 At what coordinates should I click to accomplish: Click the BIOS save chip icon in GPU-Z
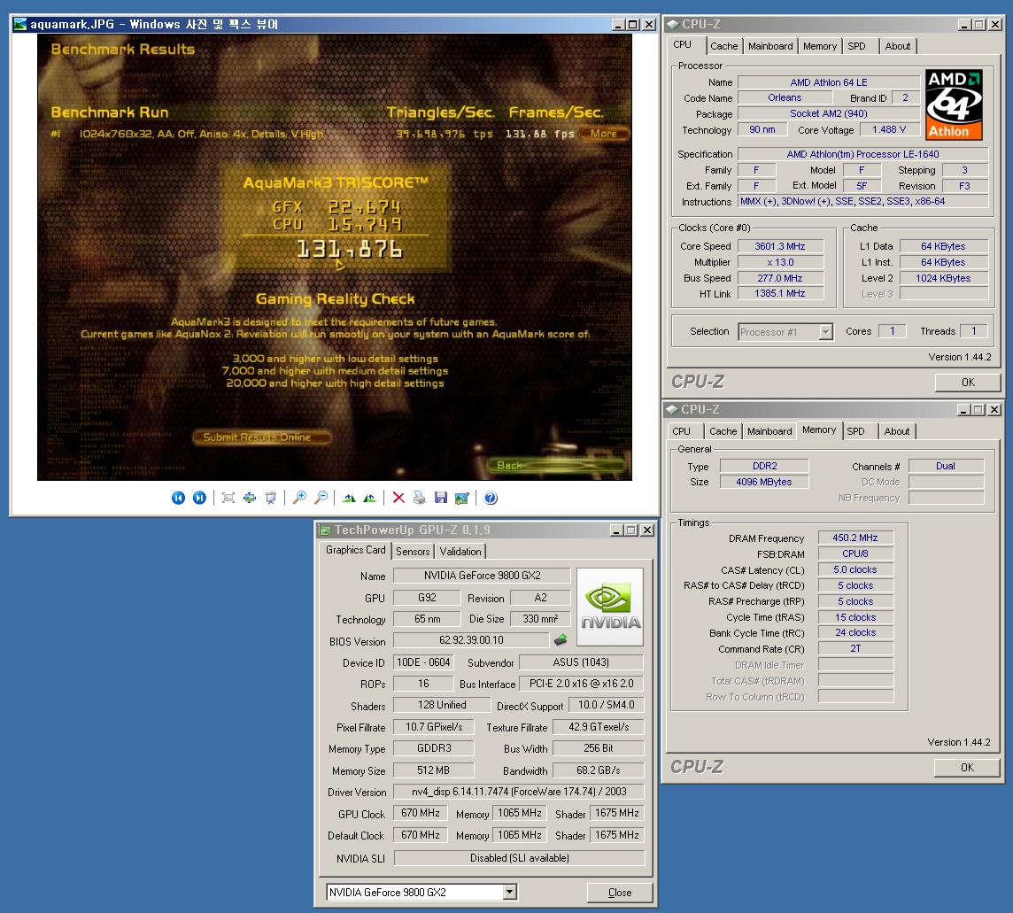pos(561,639)
